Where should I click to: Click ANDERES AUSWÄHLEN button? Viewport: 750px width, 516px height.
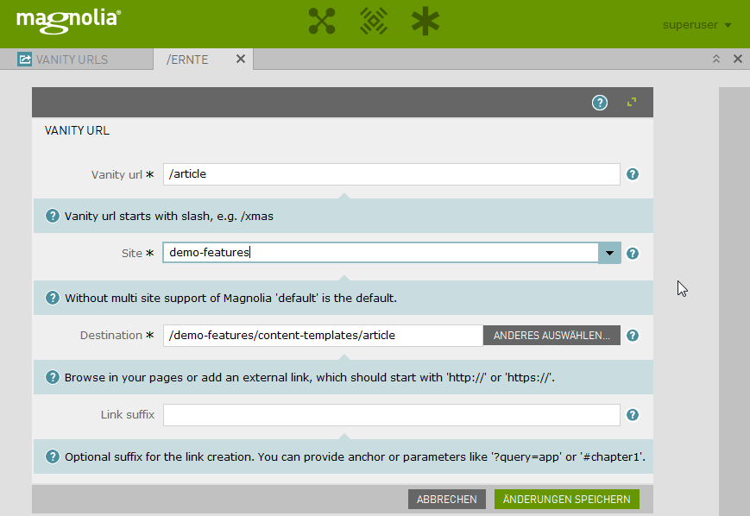(551, 336)
